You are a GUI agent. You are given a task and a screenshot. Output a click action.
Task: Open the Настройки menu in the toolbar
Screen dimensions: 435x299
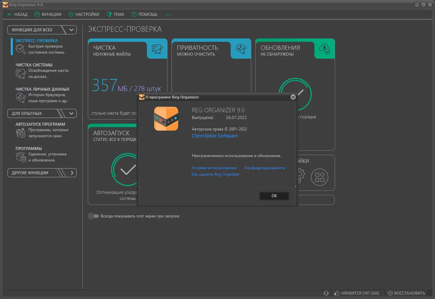[84, 14]
